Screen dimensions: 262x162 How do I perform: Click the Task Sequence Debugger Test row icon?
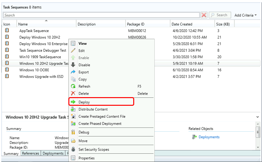click(7, 50)
